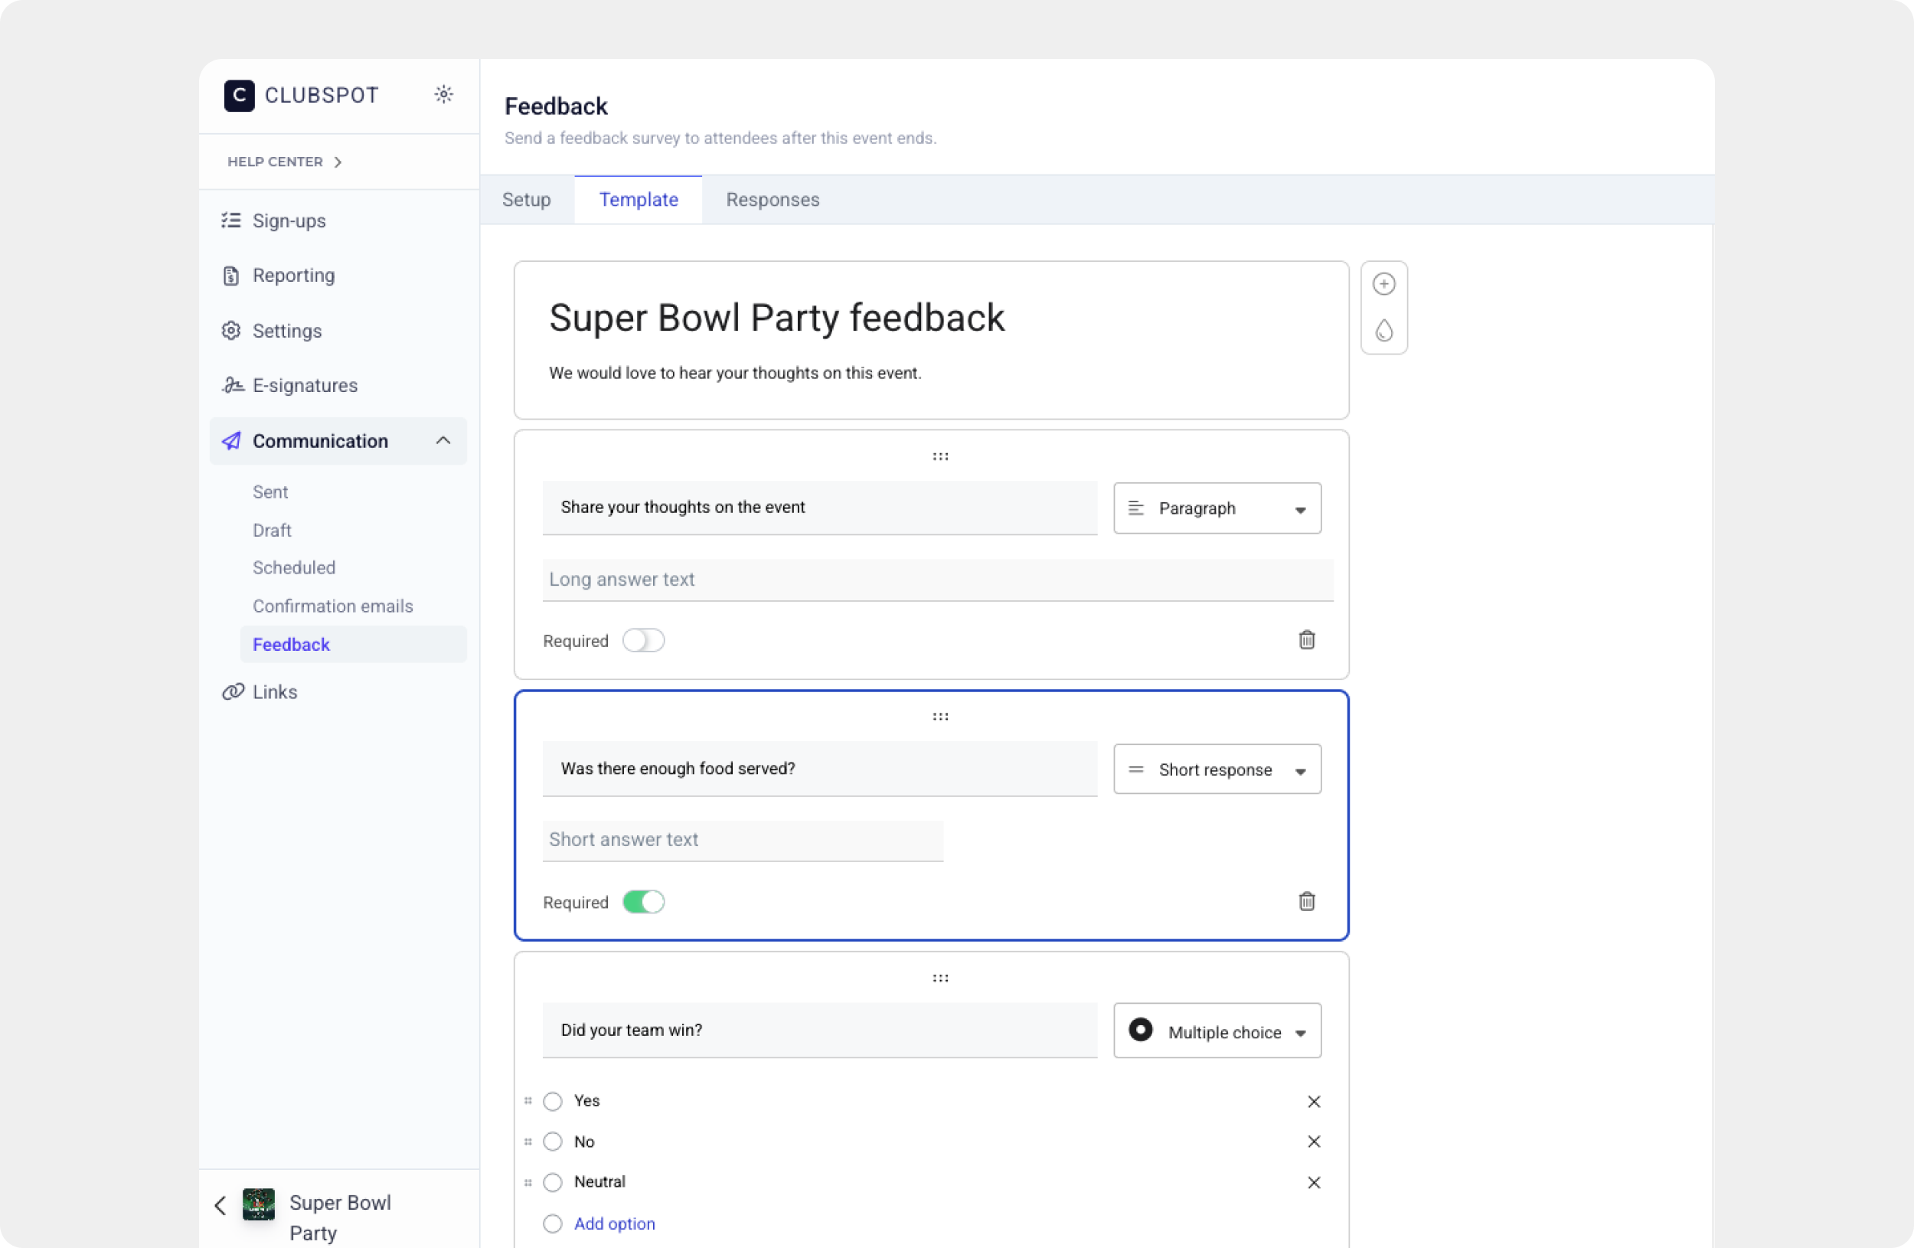Image resolution: width=1914 pixels, height=1248 pixels.
Task: Click the 'Neutral' option label
Action: [x=599, y=1182]
